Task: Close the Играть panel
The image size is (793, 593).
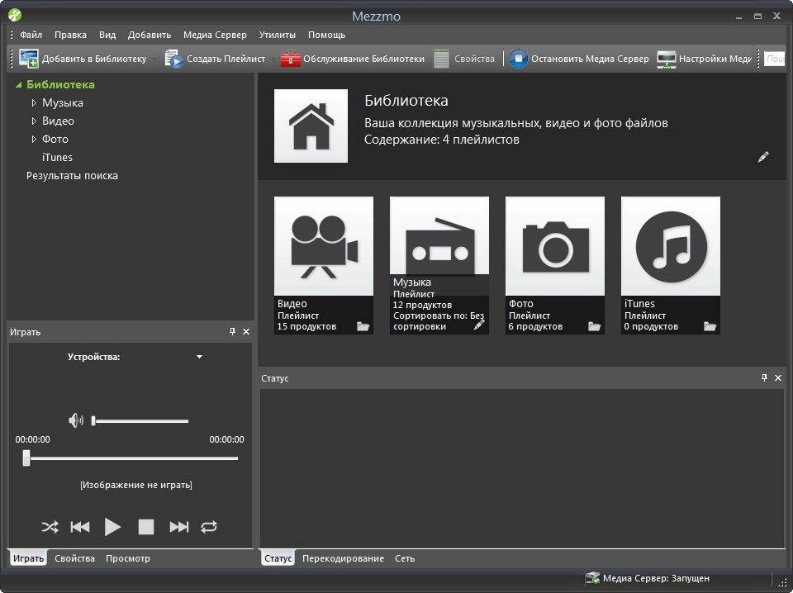Action: tap(246, 332)
